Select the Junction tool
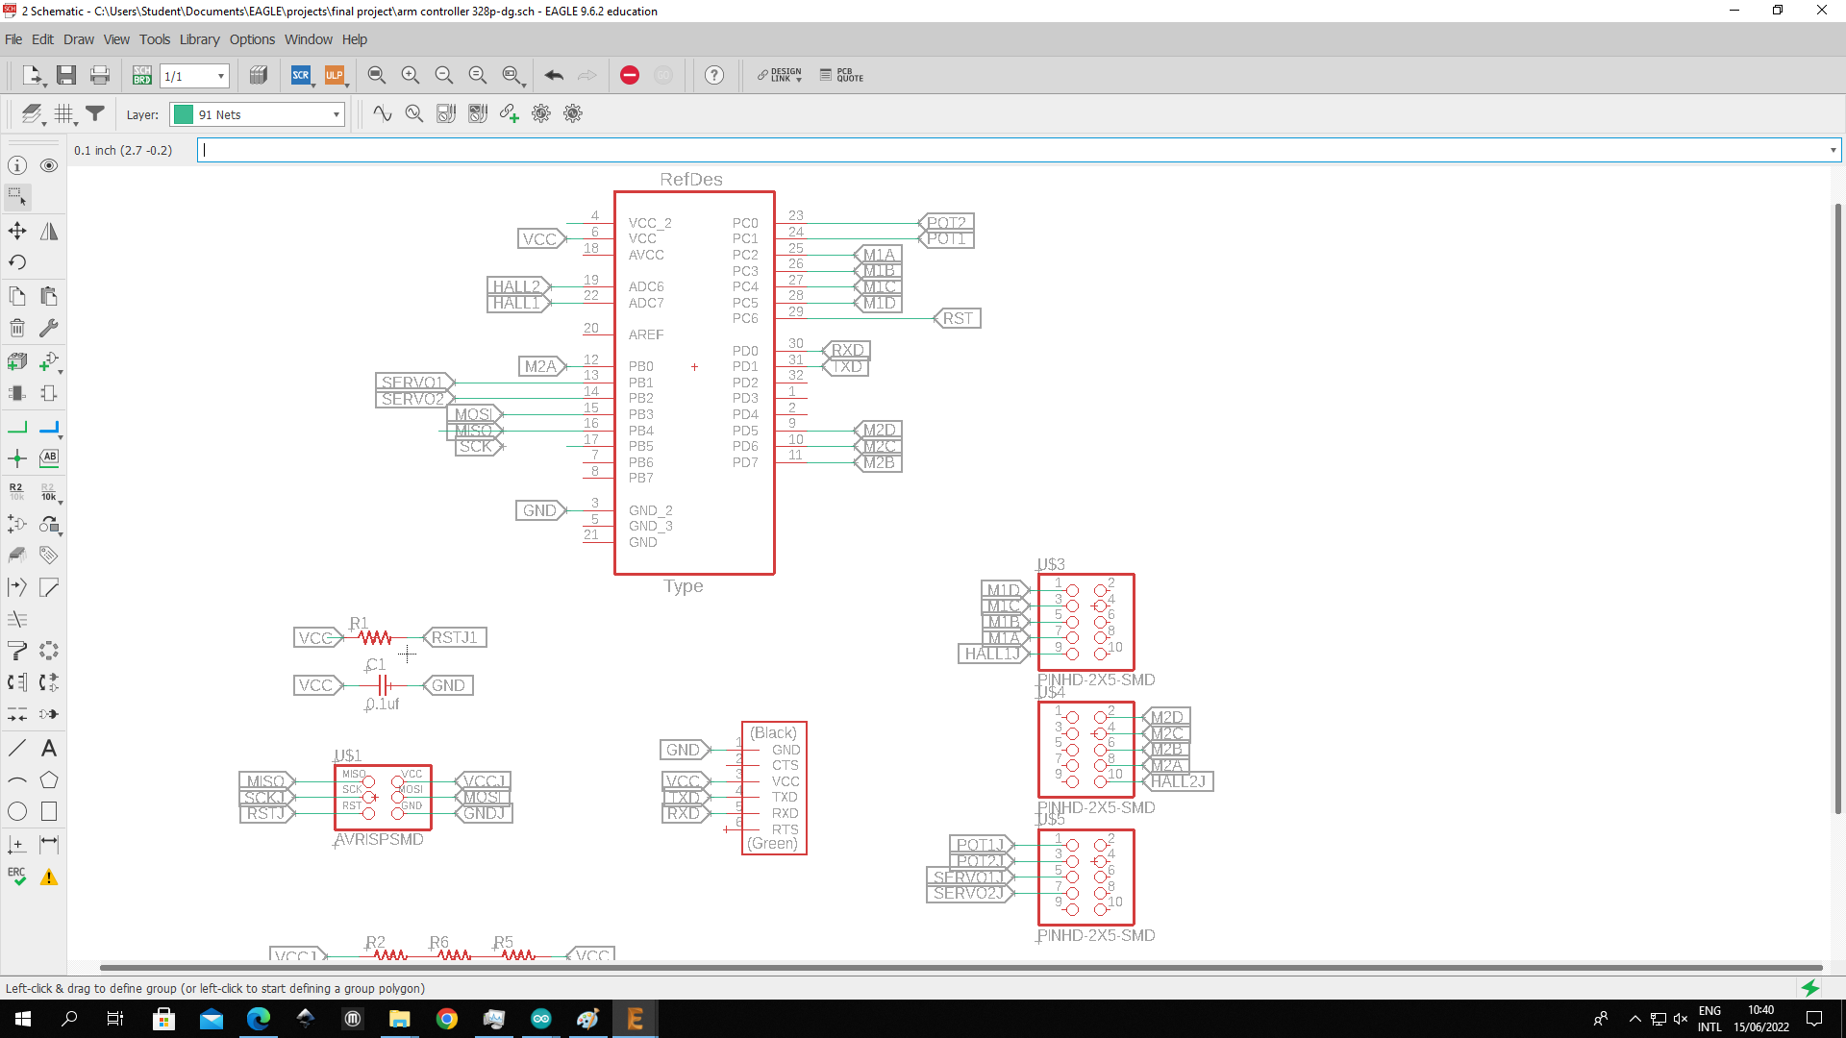1846x1038 pixels. tap(17, 458)
